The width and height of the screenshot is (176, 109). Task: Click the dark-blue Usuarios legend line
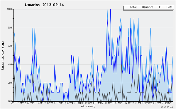click(139, 7)
